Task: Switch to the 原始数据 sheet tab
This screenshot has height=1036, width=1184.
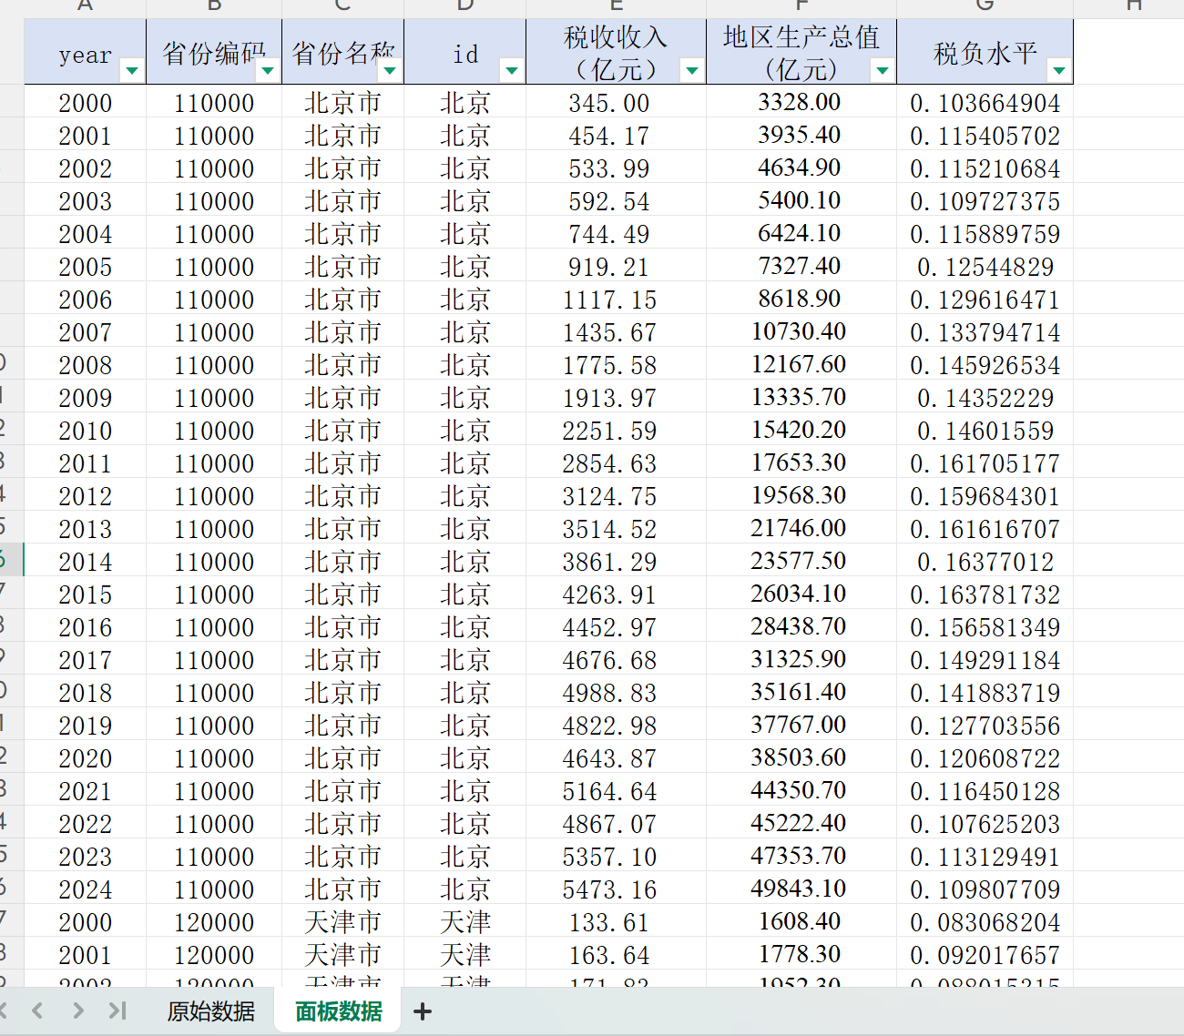Action: coord(211,1011)
